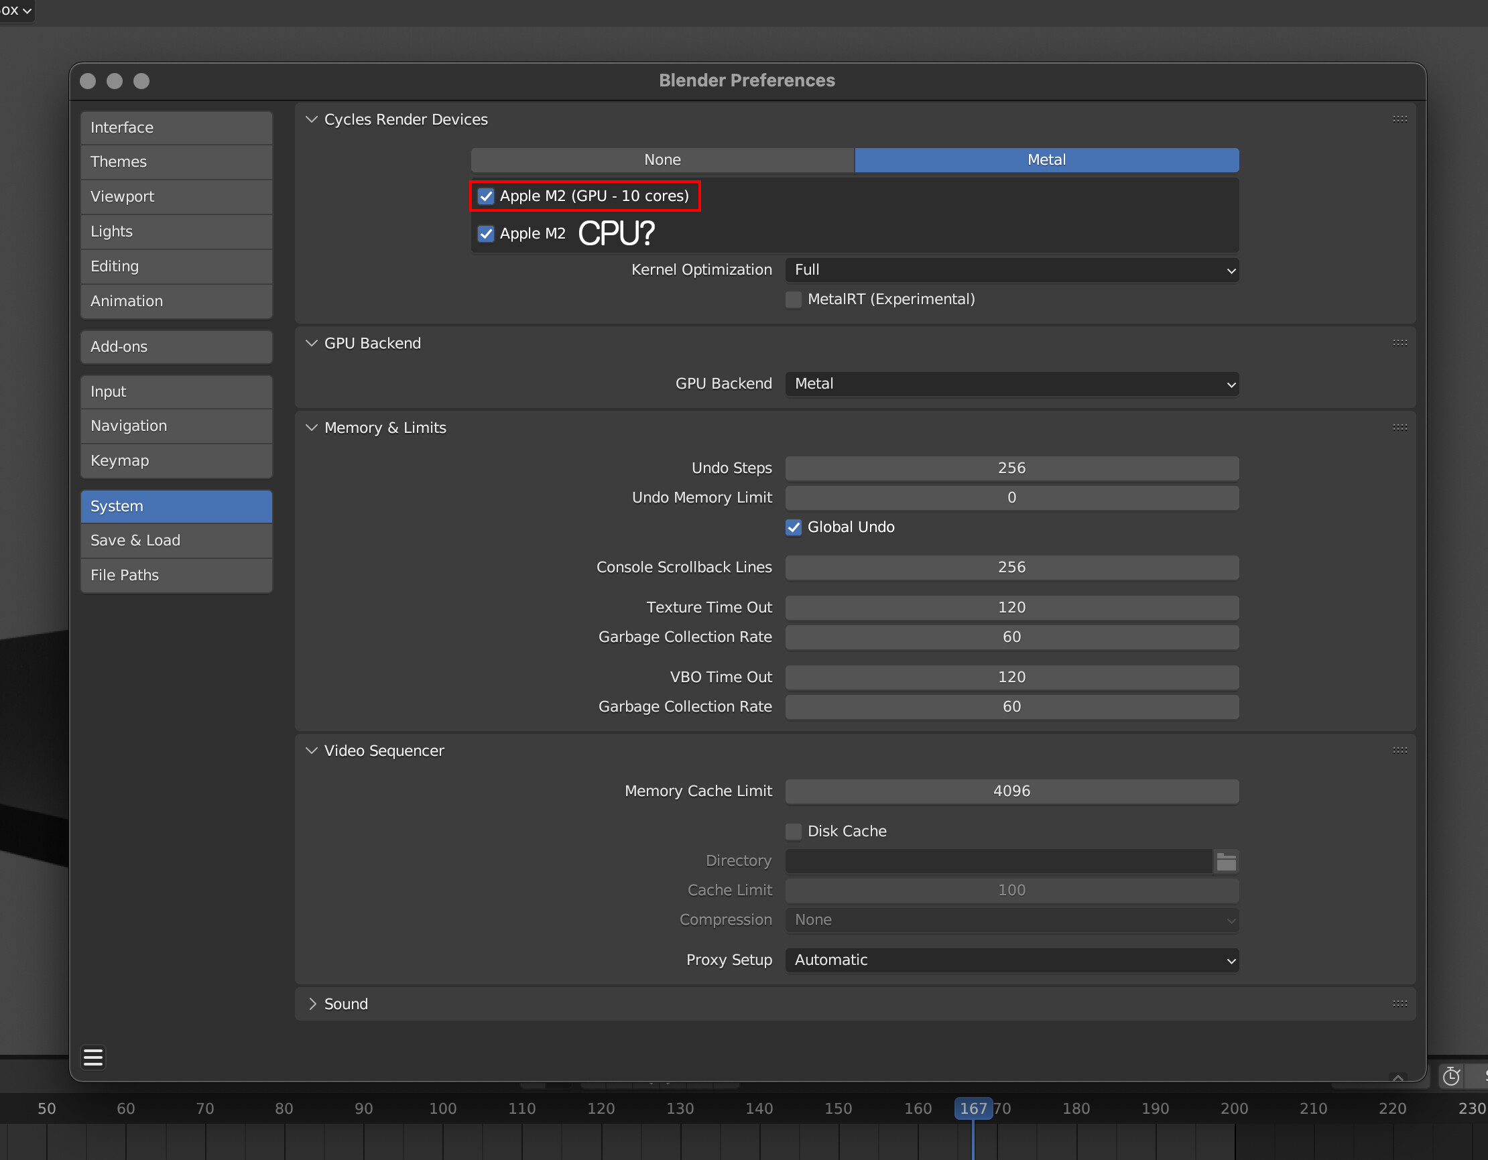Open the Add-ons preferences tab
Image resolution: width=1488 pixels, height=1160 pixels.
tap(176, 346)
